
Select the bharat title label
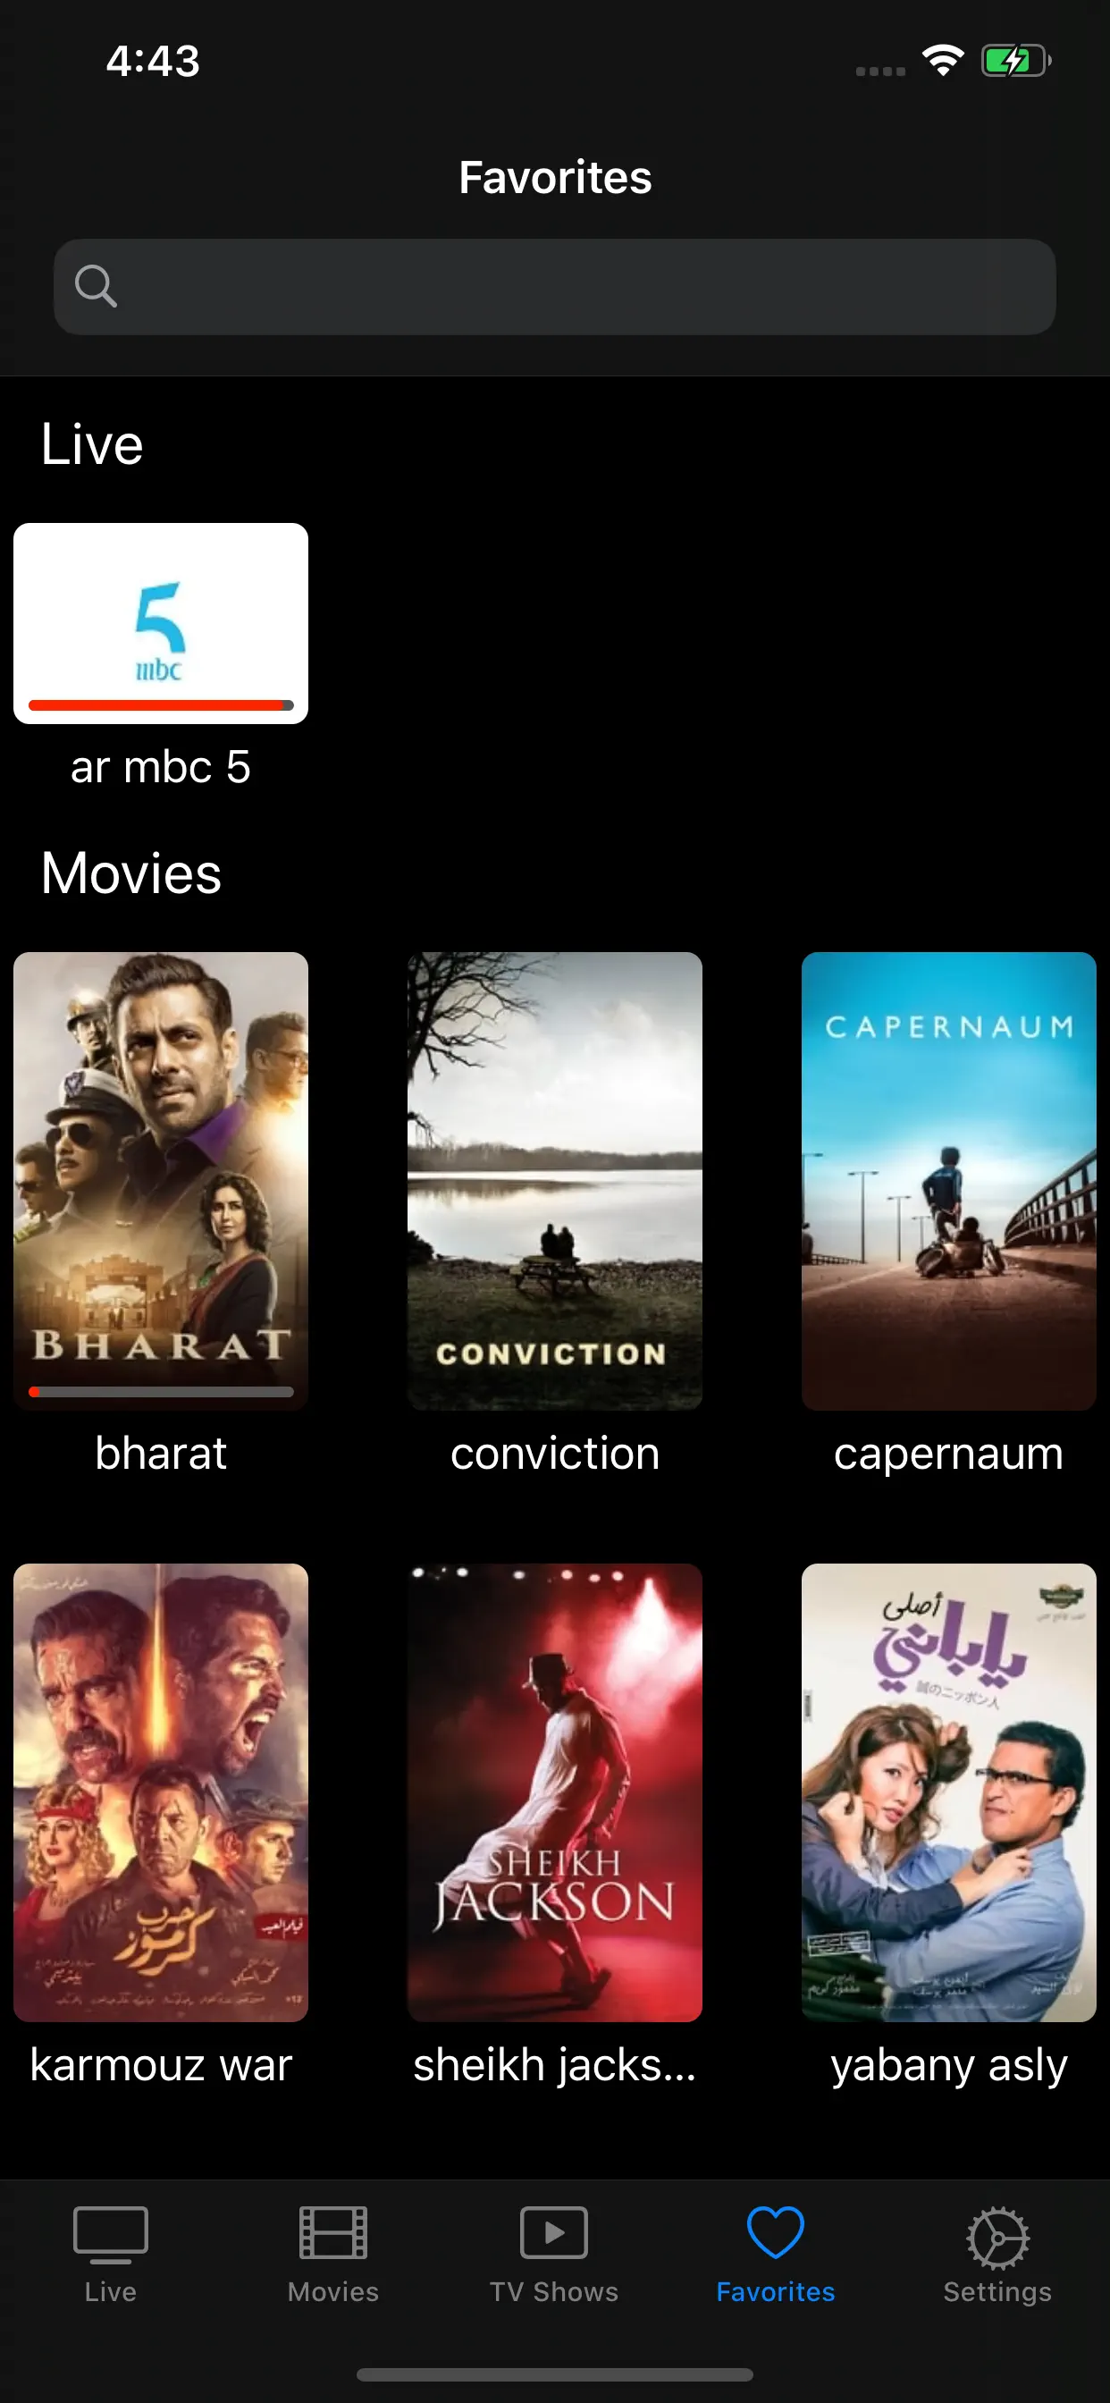(x=161, y=1454)
